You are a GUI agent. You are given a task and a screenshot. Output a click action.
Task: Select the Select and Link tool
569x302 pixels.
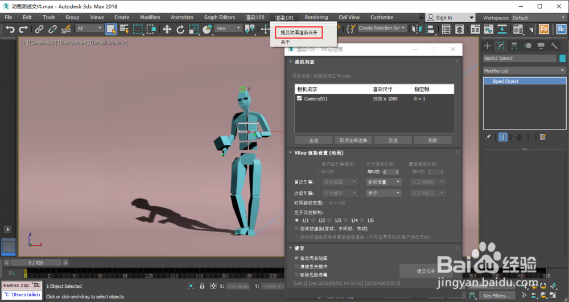[39, 30]
